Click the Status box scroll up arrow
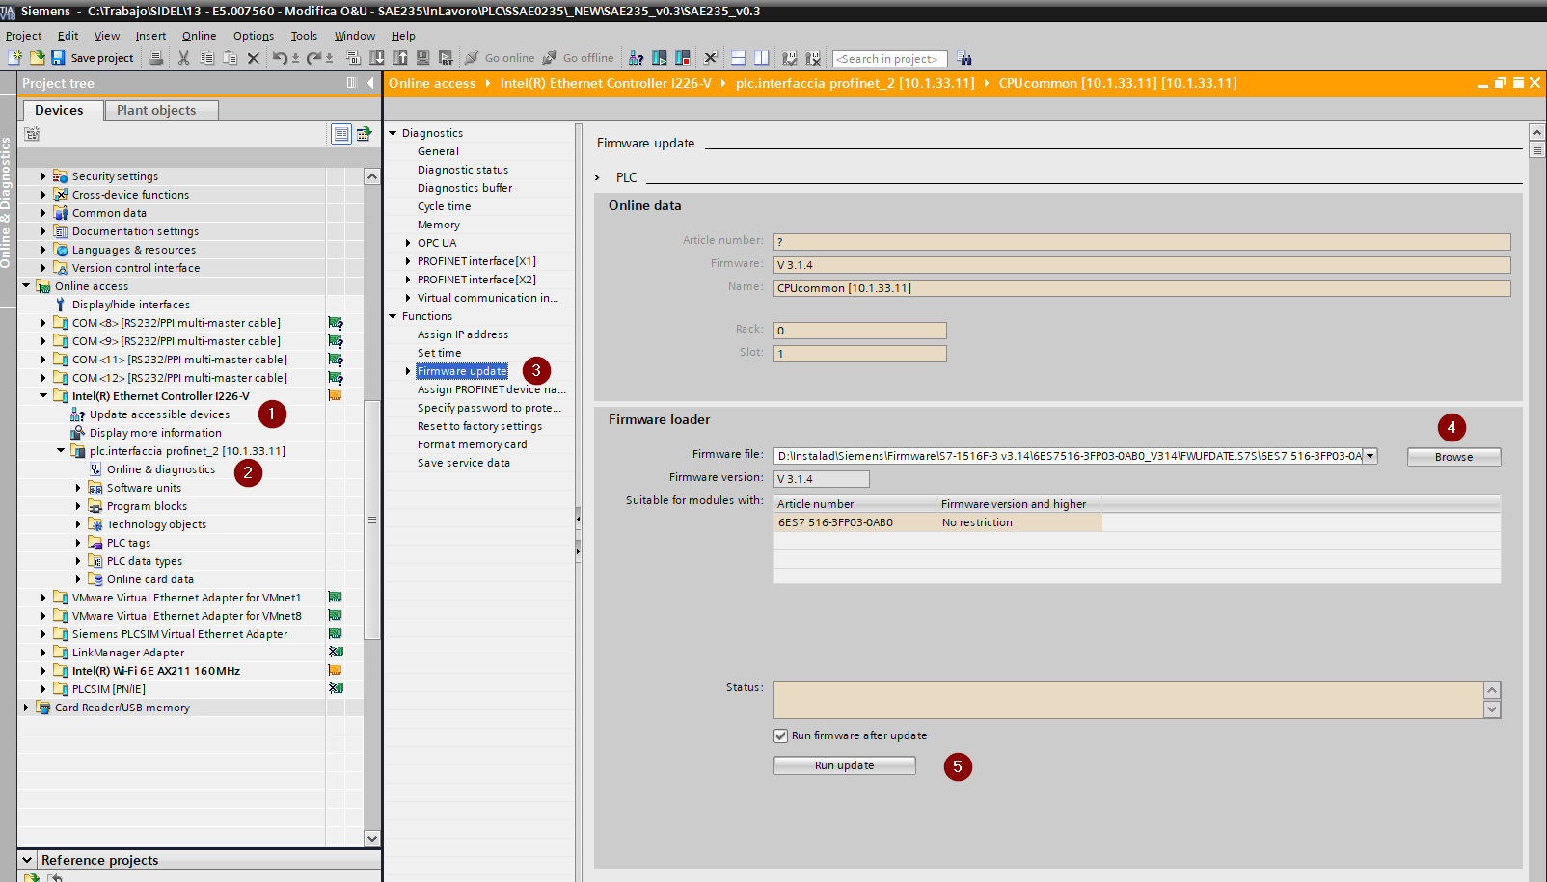Screen dimensions: 1547x882 1492,689
